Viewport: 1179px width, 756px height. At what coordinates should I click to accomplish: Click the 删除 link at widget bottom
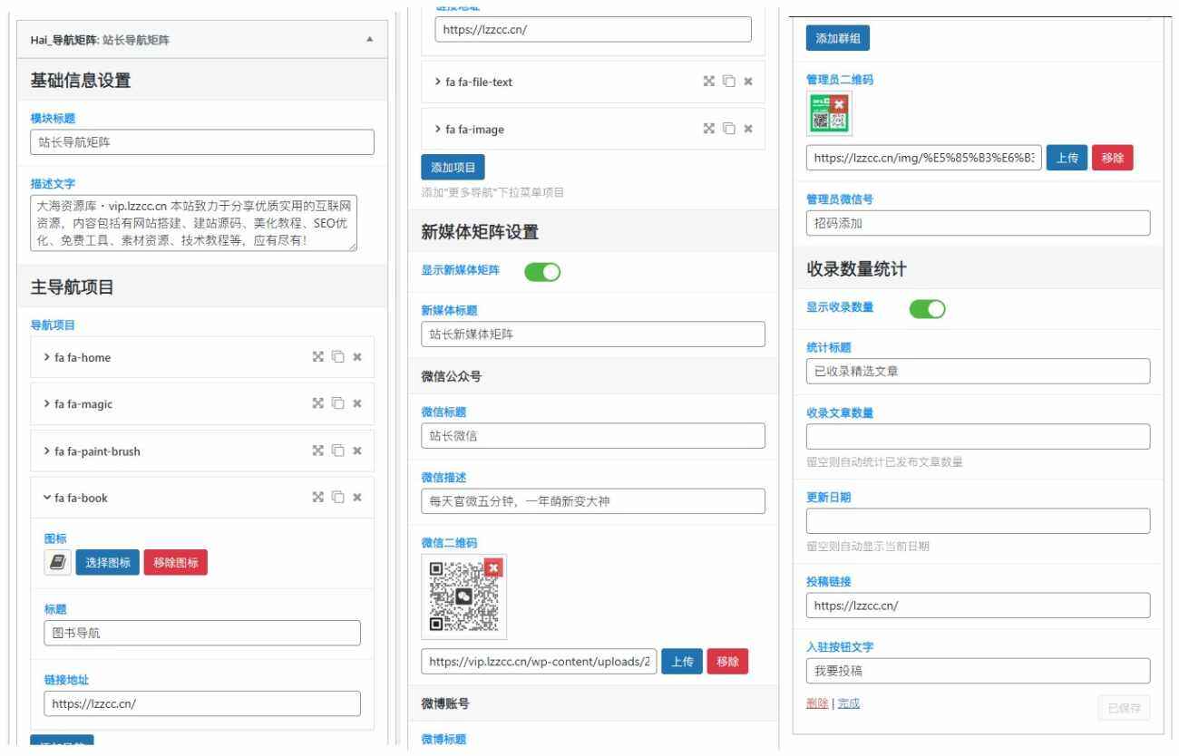[815, 703]
